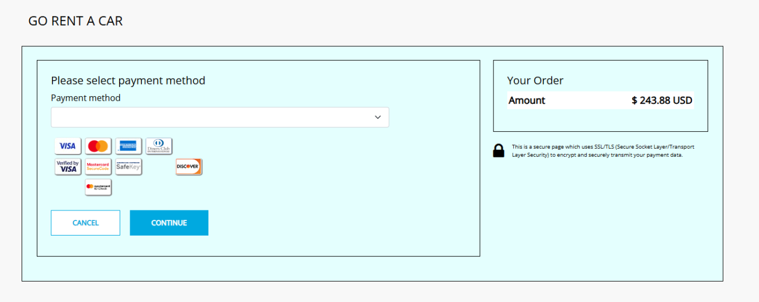Select the Discover card logo
759x302 pixels.
point(189,167)
